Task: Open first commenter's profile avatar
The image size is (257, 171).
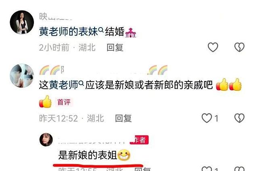Action: coord(22,22)
